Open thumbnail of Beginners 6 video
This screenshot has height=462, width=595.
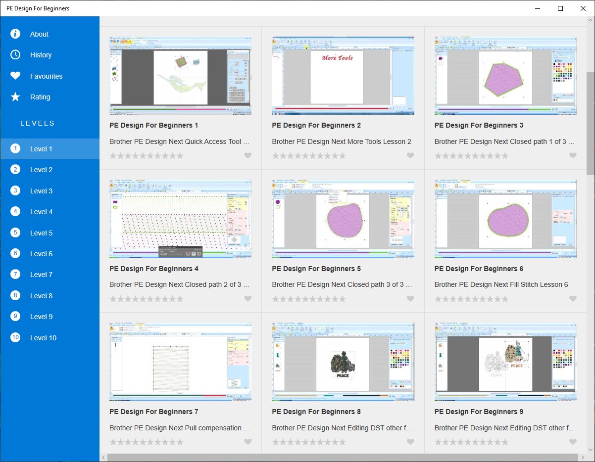(x=505, y=219)
